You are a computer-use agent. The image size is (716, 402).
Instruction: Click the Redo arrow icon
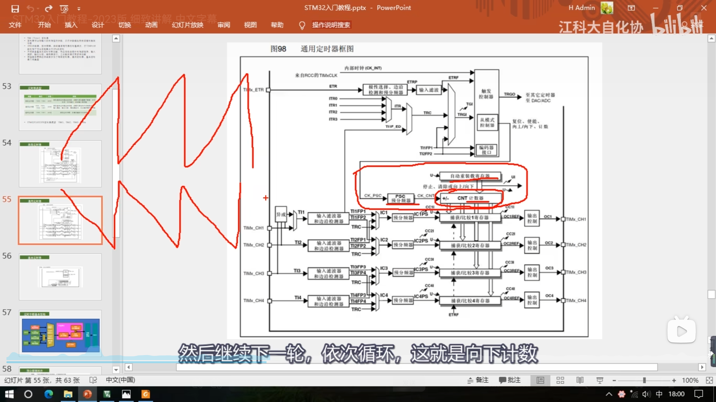point(49,9)
